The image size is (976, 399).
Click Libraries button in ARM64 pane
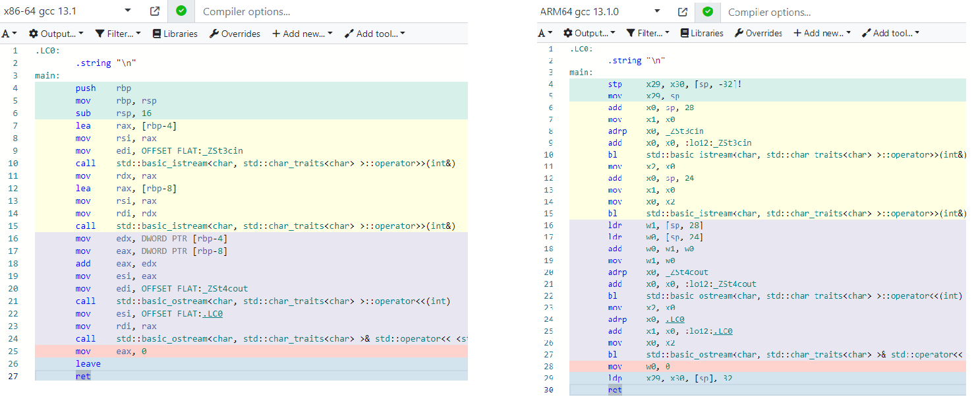pyautogui.click(x=702, y=33)
